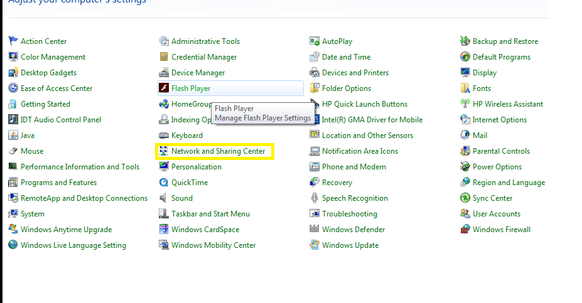Click the Windows Update icon

pos(315,245)
